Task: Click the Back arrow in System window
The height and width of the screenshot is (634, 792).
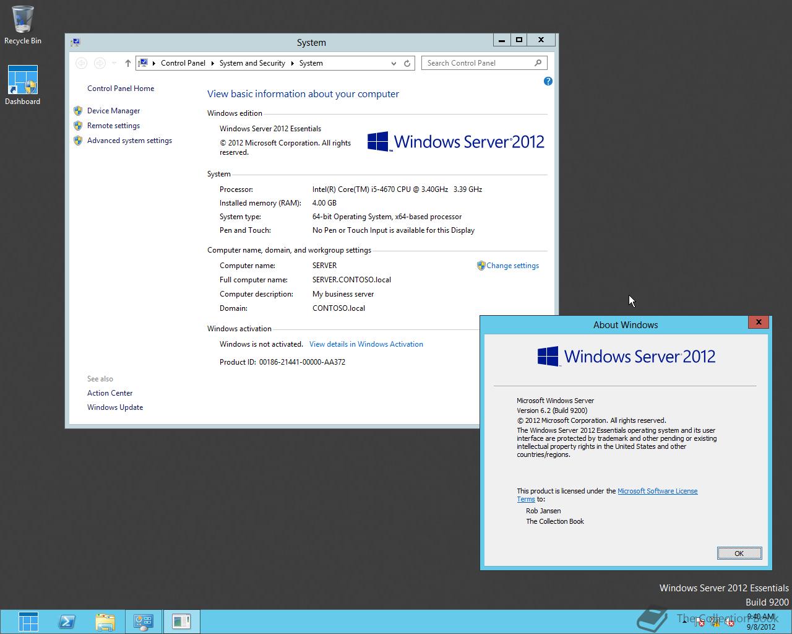Action: tap(81, 63)
